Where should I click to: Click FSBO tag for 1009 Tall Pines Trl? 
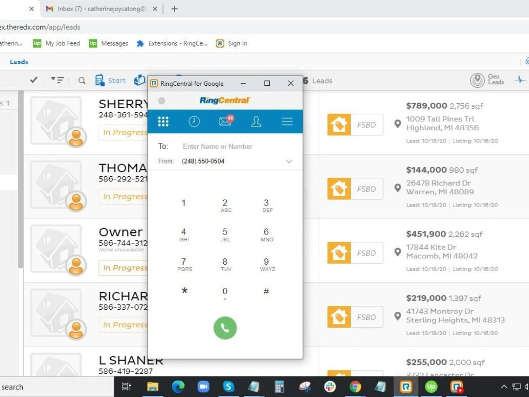coord(355,124)
